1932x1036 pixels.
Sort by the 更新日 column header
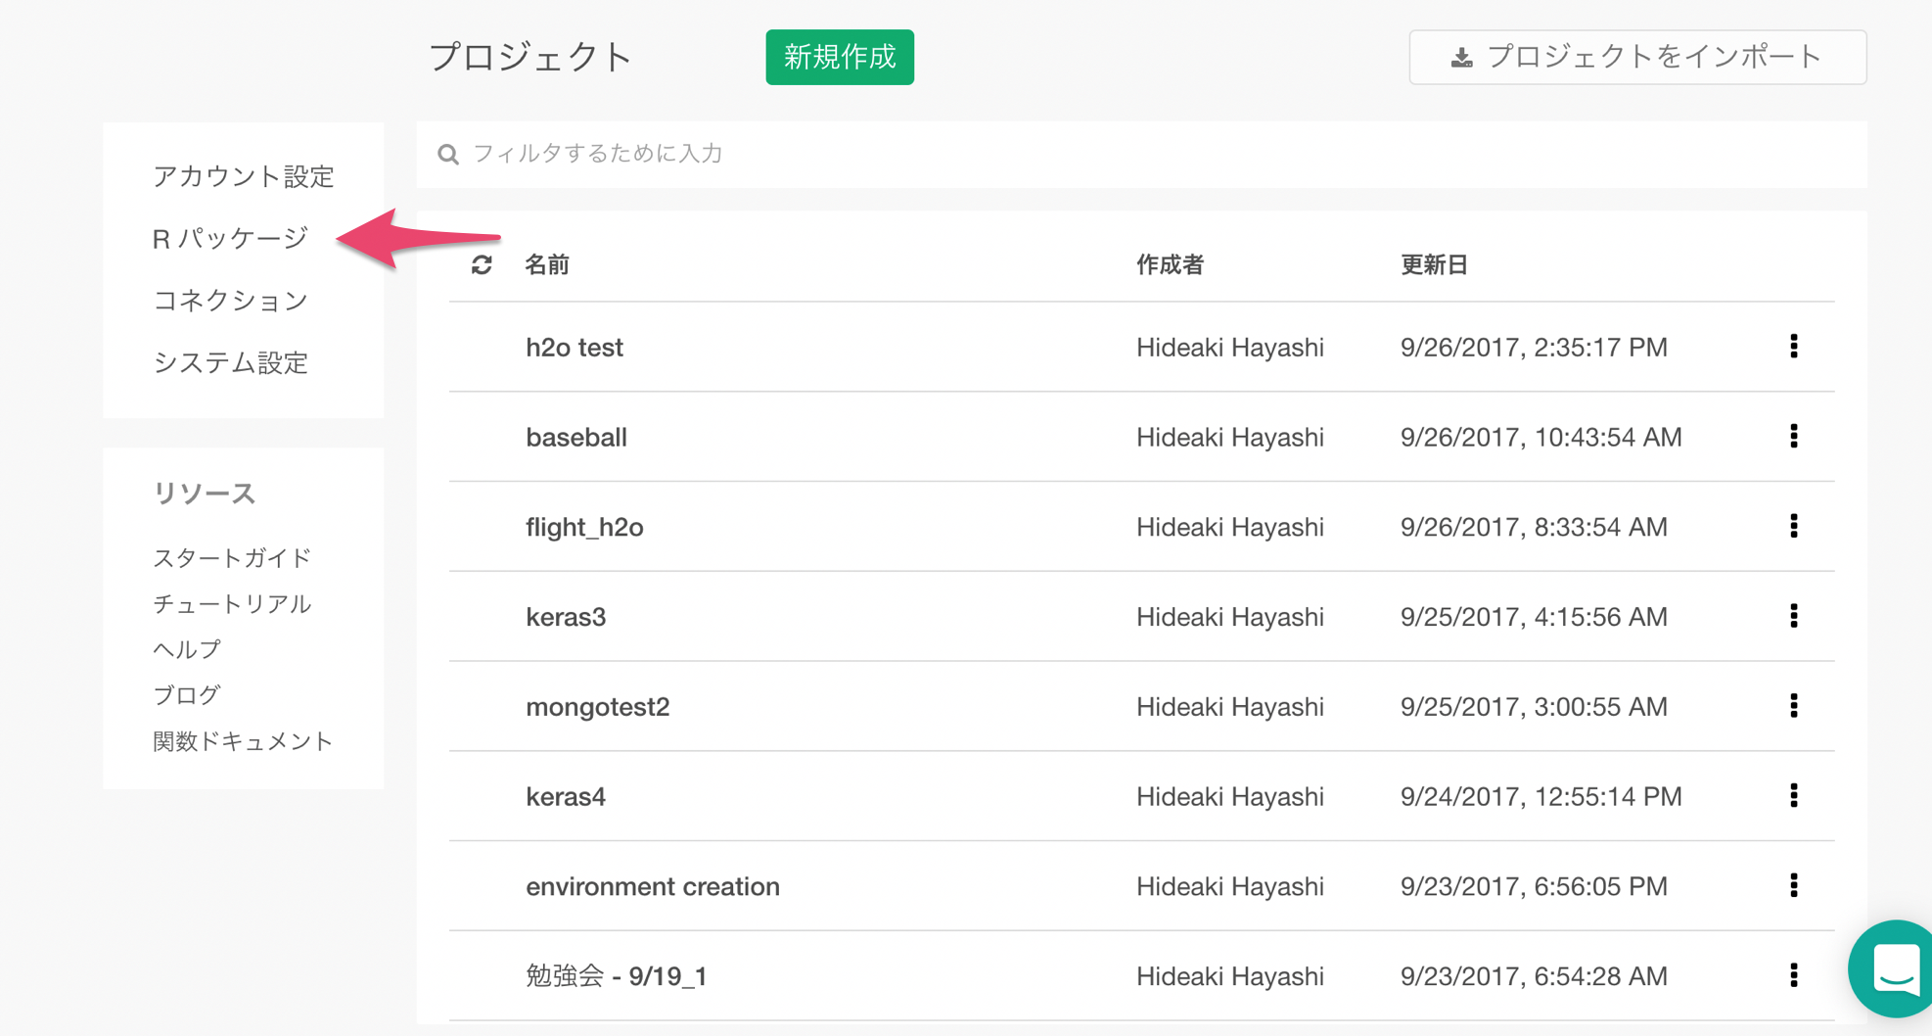tap(1434, 264)
